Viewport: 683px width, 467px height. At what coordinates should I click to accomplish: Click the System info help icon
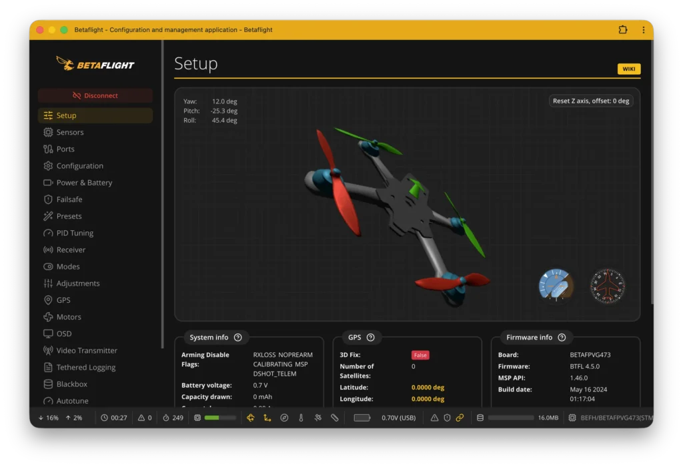(238, 337)
